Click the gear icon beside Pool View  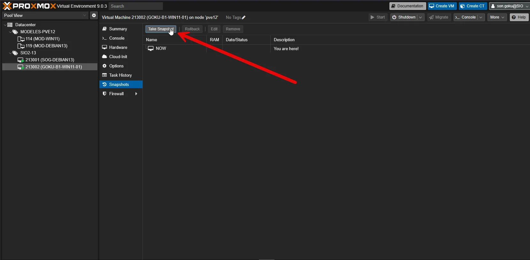point(94,15)
